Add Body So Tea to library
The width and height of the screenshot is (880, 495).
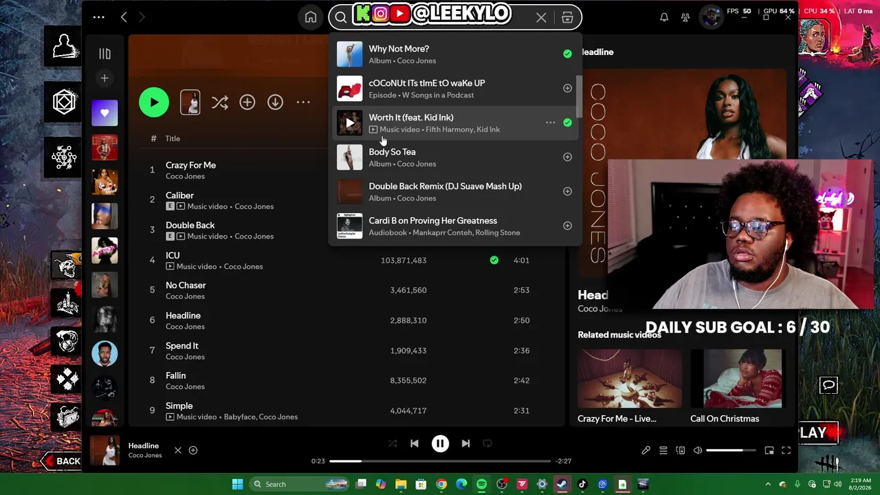point(567,157)
